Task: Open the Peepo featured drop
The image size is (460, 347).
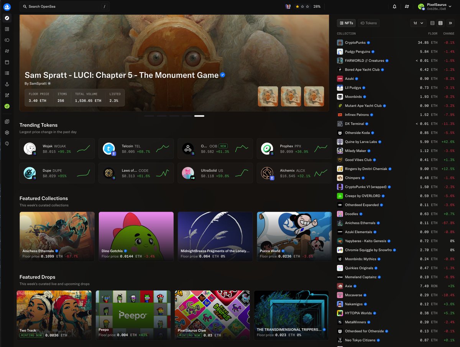Action: [x=133, y=315]
